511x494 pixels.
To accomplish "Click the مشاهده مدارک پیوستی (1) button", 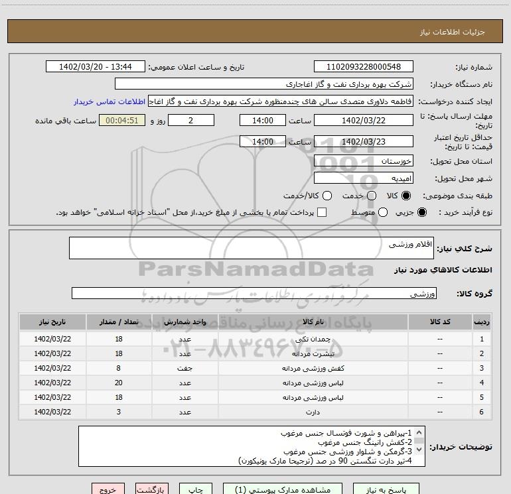I will click(283, 489).
